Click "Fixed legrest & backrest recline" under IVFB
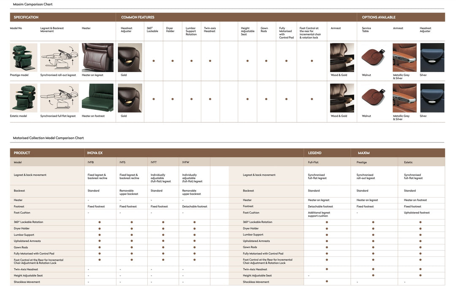456x291 pixels. [x=98, y=176]
